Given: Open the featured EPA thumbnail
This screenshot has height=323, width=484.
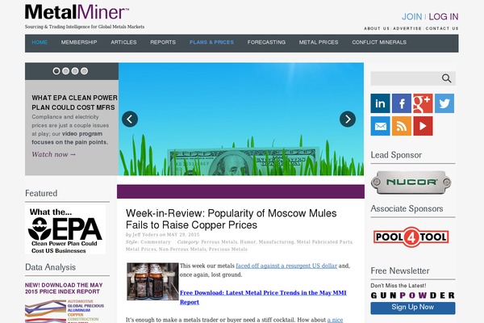Looking at the screenshot, I should (65, 229).
